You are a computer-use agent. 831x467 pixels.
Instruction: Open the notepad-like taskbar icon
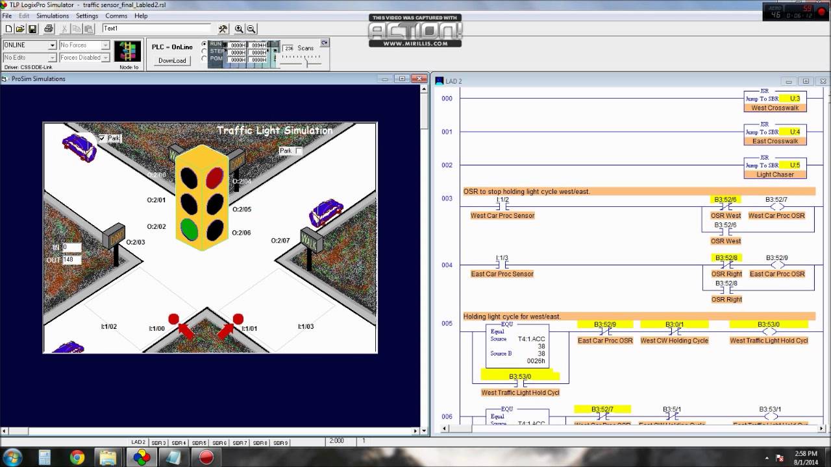(x=174, y=457)
